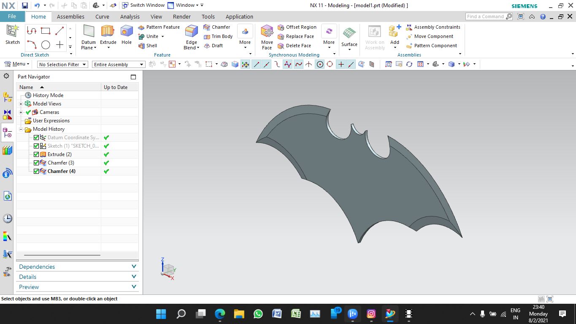Expand the Model Views tree node

point(21,104)
